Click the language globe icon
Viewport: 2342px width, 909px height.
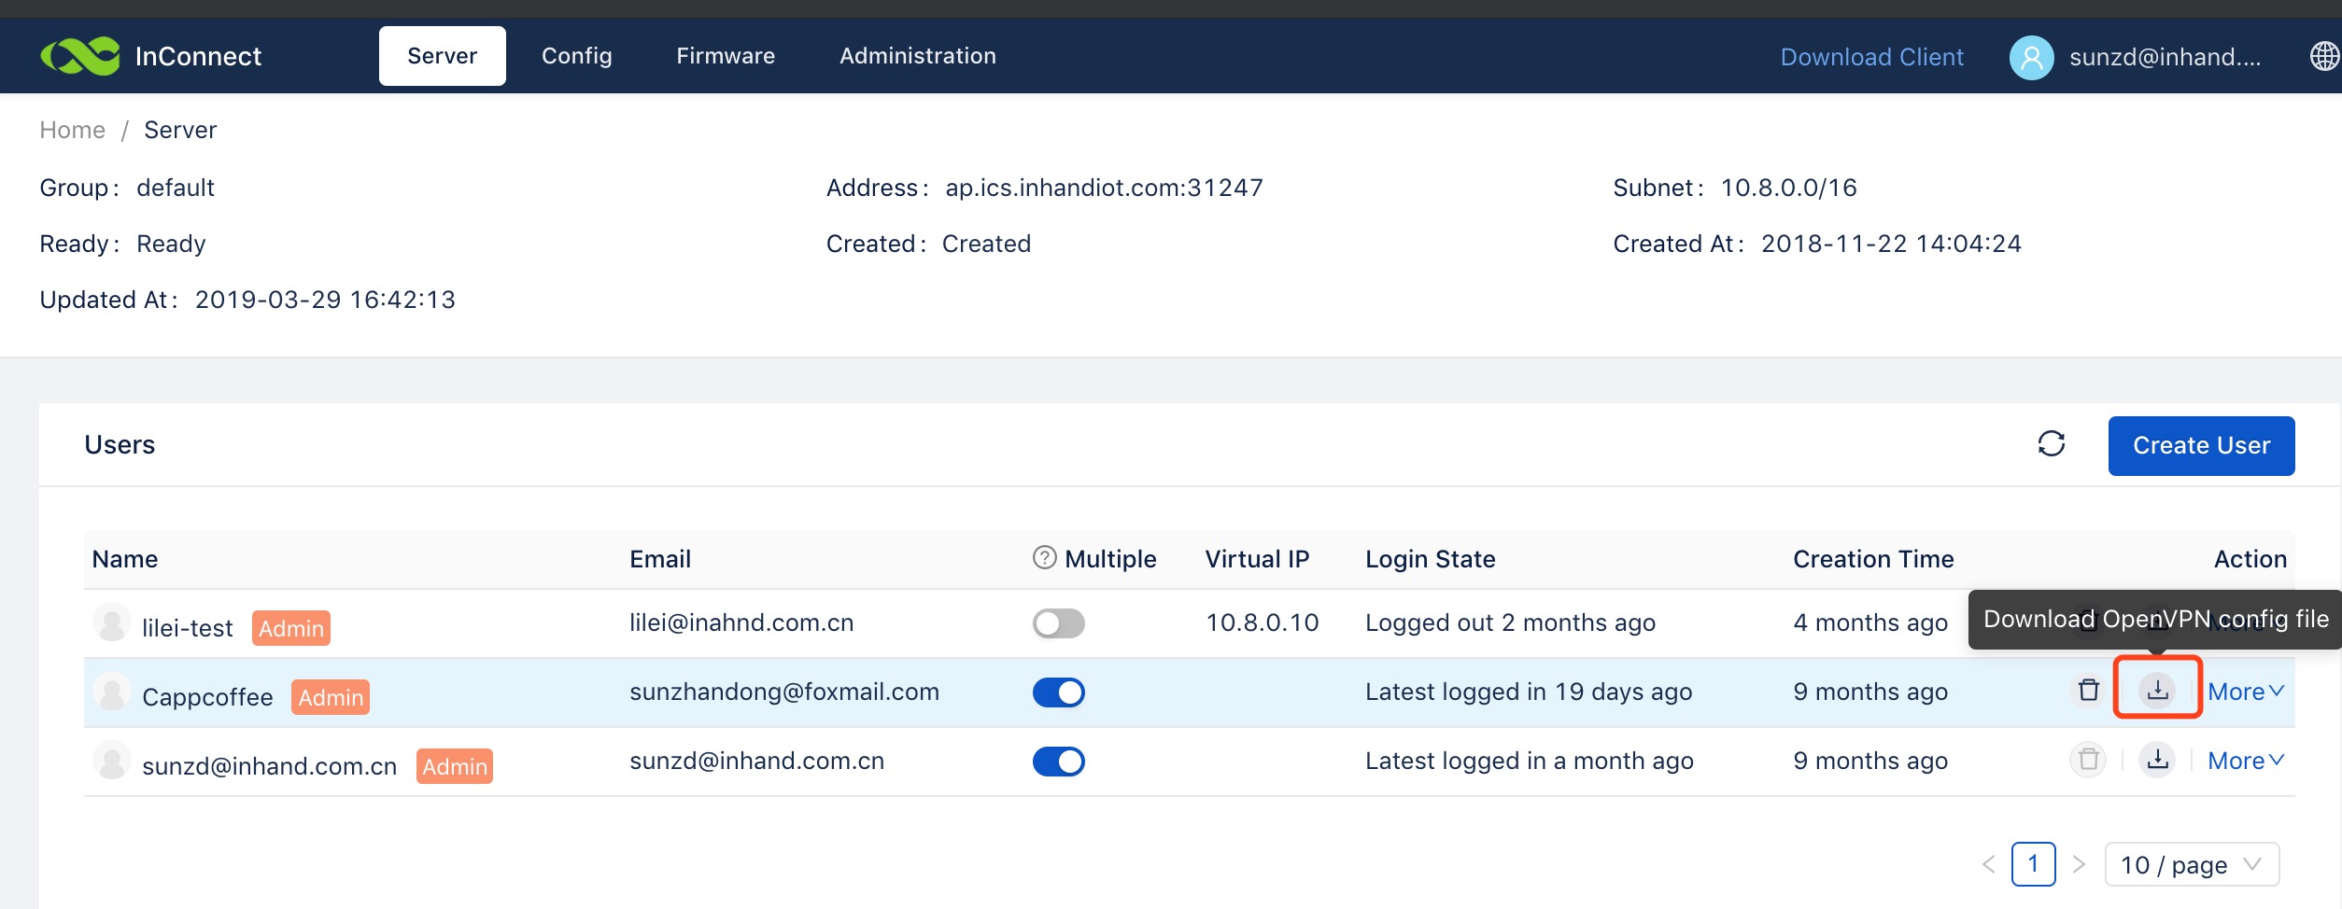click(2323, 56)
